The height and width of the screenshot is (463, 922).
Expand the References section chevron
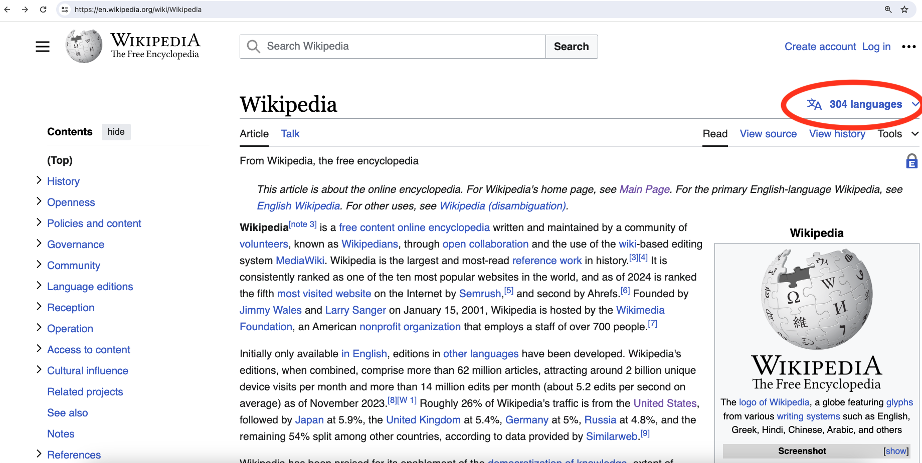[x=39, y=454]
